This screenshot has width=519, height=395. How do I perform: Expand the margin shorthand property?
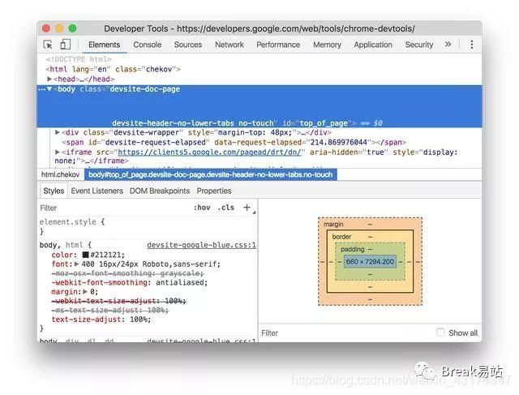click(85, 292)
